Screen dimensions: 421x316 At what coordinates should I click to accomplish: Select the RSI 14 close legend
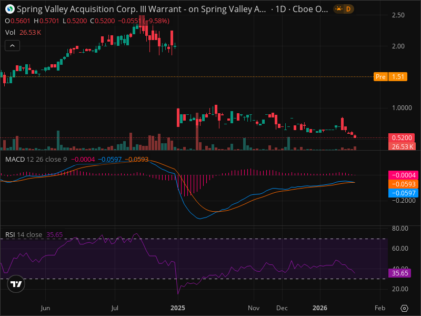(24, 234)
